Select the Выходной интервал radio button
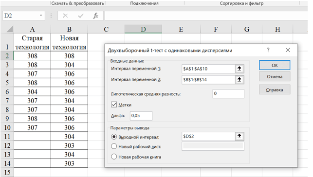This screenshot has width=313, height=177. (114, 137)
